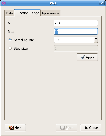Open Help for the Plot dialog

pyautogui.click(x=15, y=128)
